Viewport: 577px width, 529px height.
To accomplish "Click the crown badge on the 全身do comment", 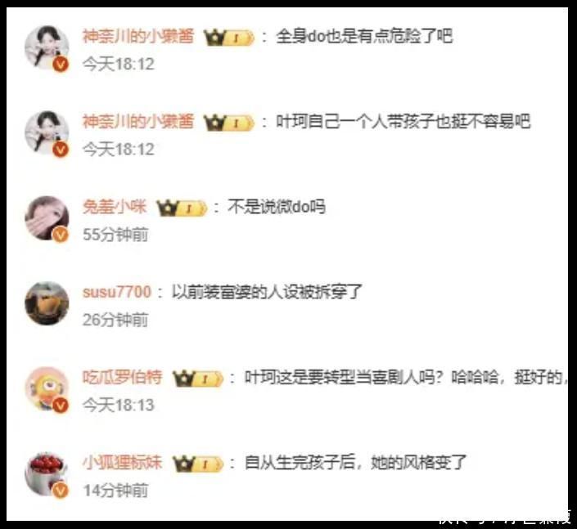I will 229,38.
